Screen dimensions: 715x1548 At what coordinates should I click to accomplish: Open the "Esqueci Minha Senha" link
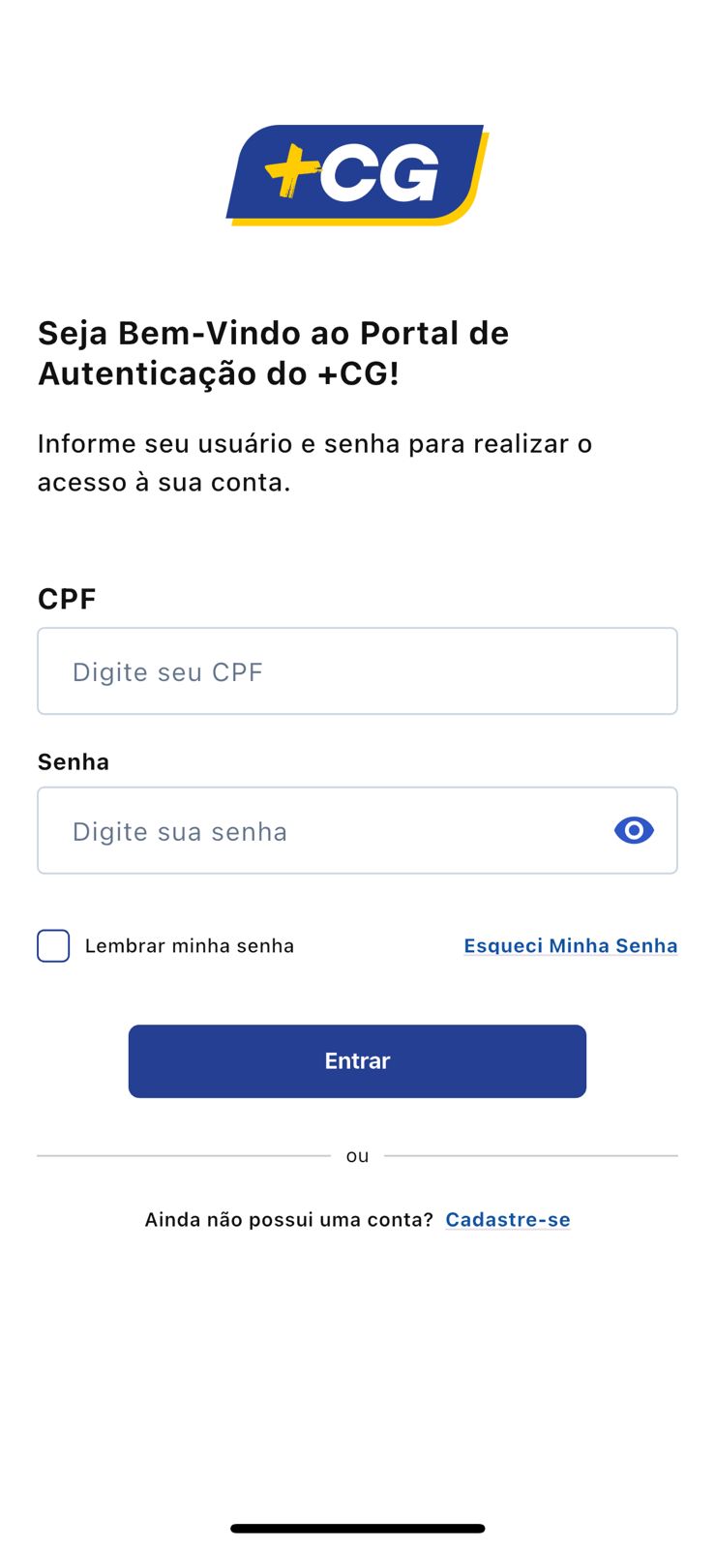570,946
